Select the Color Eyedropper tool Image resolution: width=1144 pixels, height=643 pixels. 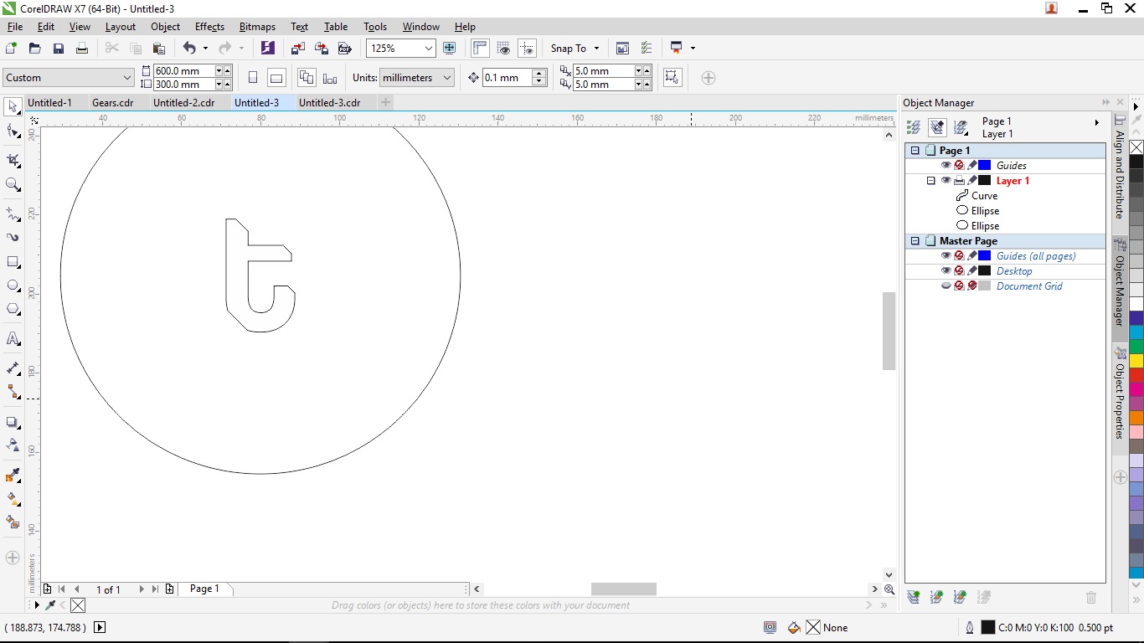click(x=13, y=476)
